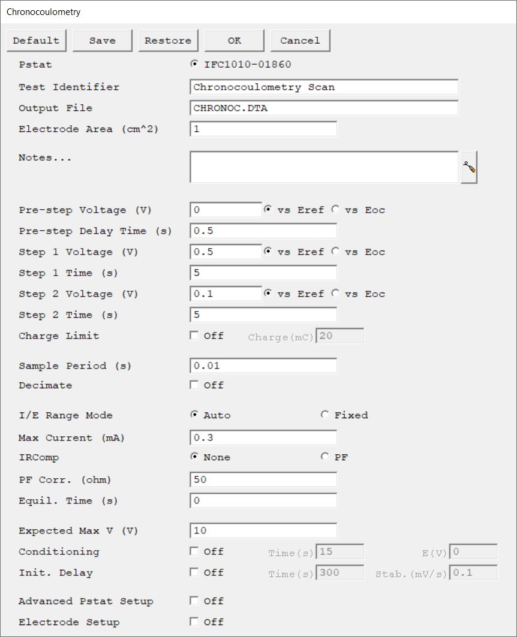
Task: Click the Notes editor tool icon
Action: pyautogui.click(x=469, y=167)
